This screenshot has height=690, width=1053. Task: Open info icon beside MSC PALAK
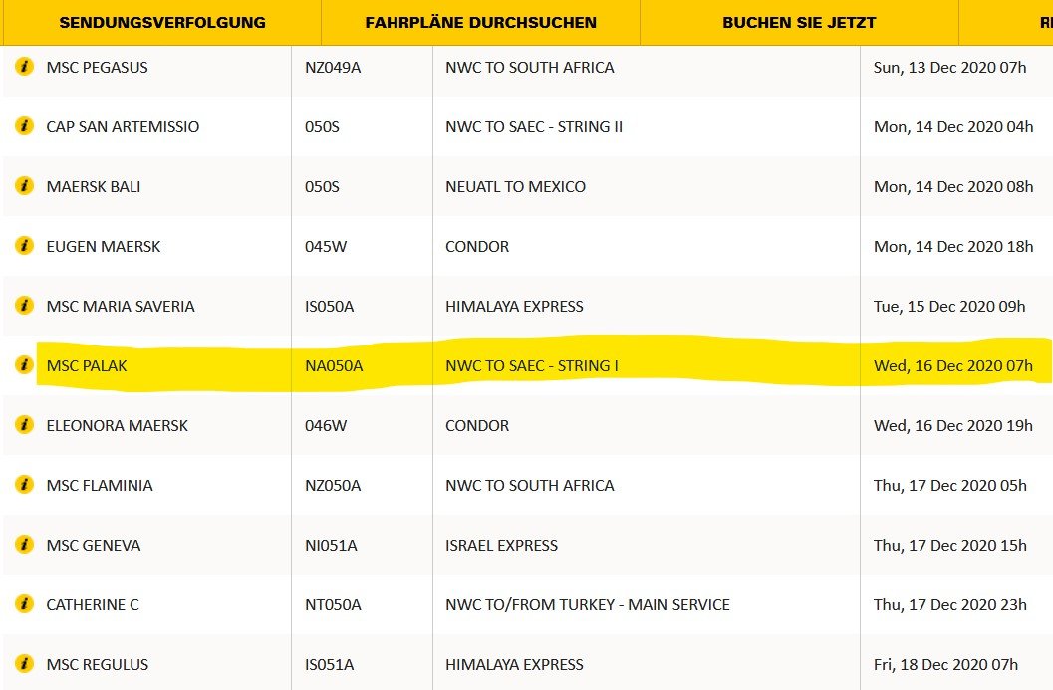point(25,365)
